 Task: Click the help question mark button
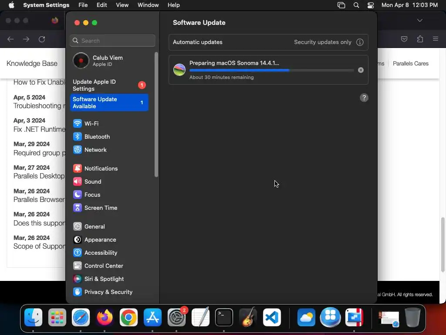[364, 98]
